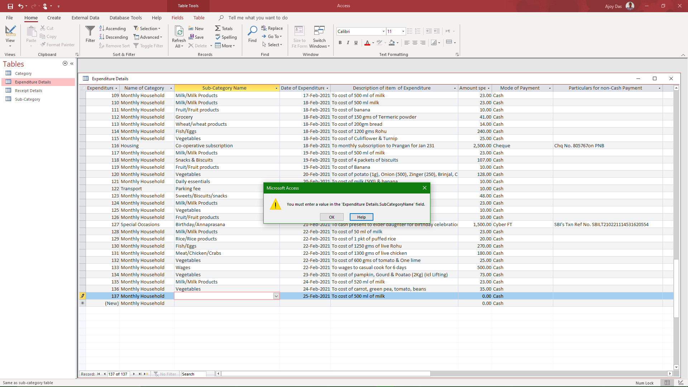The height and width of the screenshot is (387, 688).
Task: Open Totals from the Records group
Action: click(x=224, y=28)
